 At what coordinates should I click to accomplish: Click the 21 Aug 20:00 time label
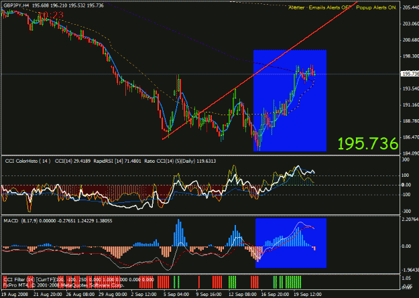[48, 294]
